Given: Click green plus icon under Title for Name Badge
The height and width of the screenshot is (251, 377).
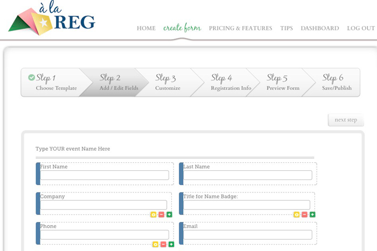Looking at the screenshot, I should click(312, 214).
